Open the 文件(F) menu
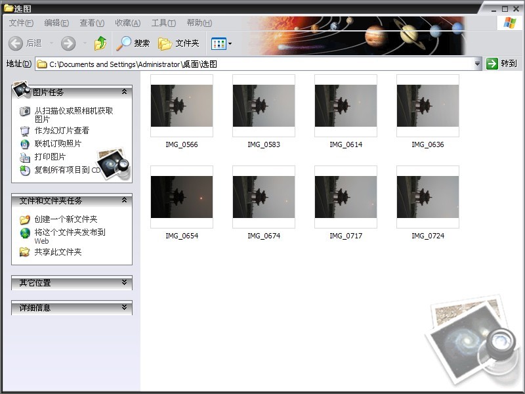 (21, 23)
